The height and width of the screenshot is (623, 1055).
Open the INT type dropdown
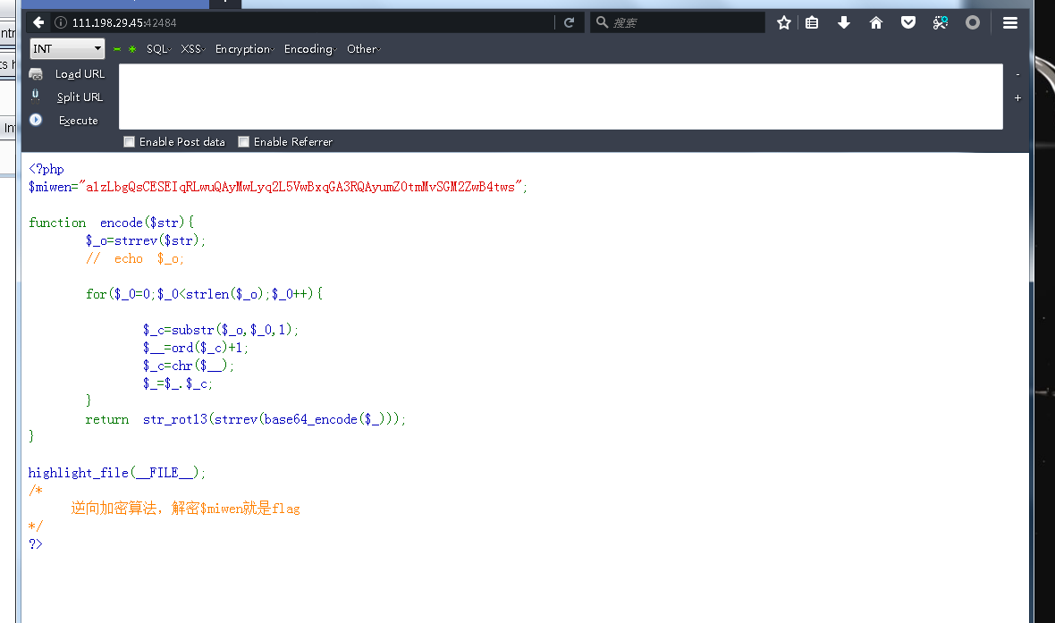67,48
